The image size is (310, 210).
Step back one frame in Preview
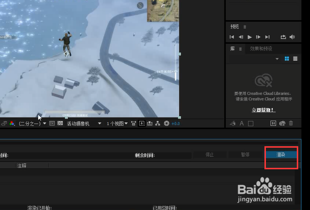[241, 37]
